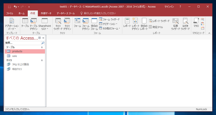Undo with the quick access toolbar arrow
Image resolution: width=216 pixels, height=115 pixels.
[x=15, y=6]
